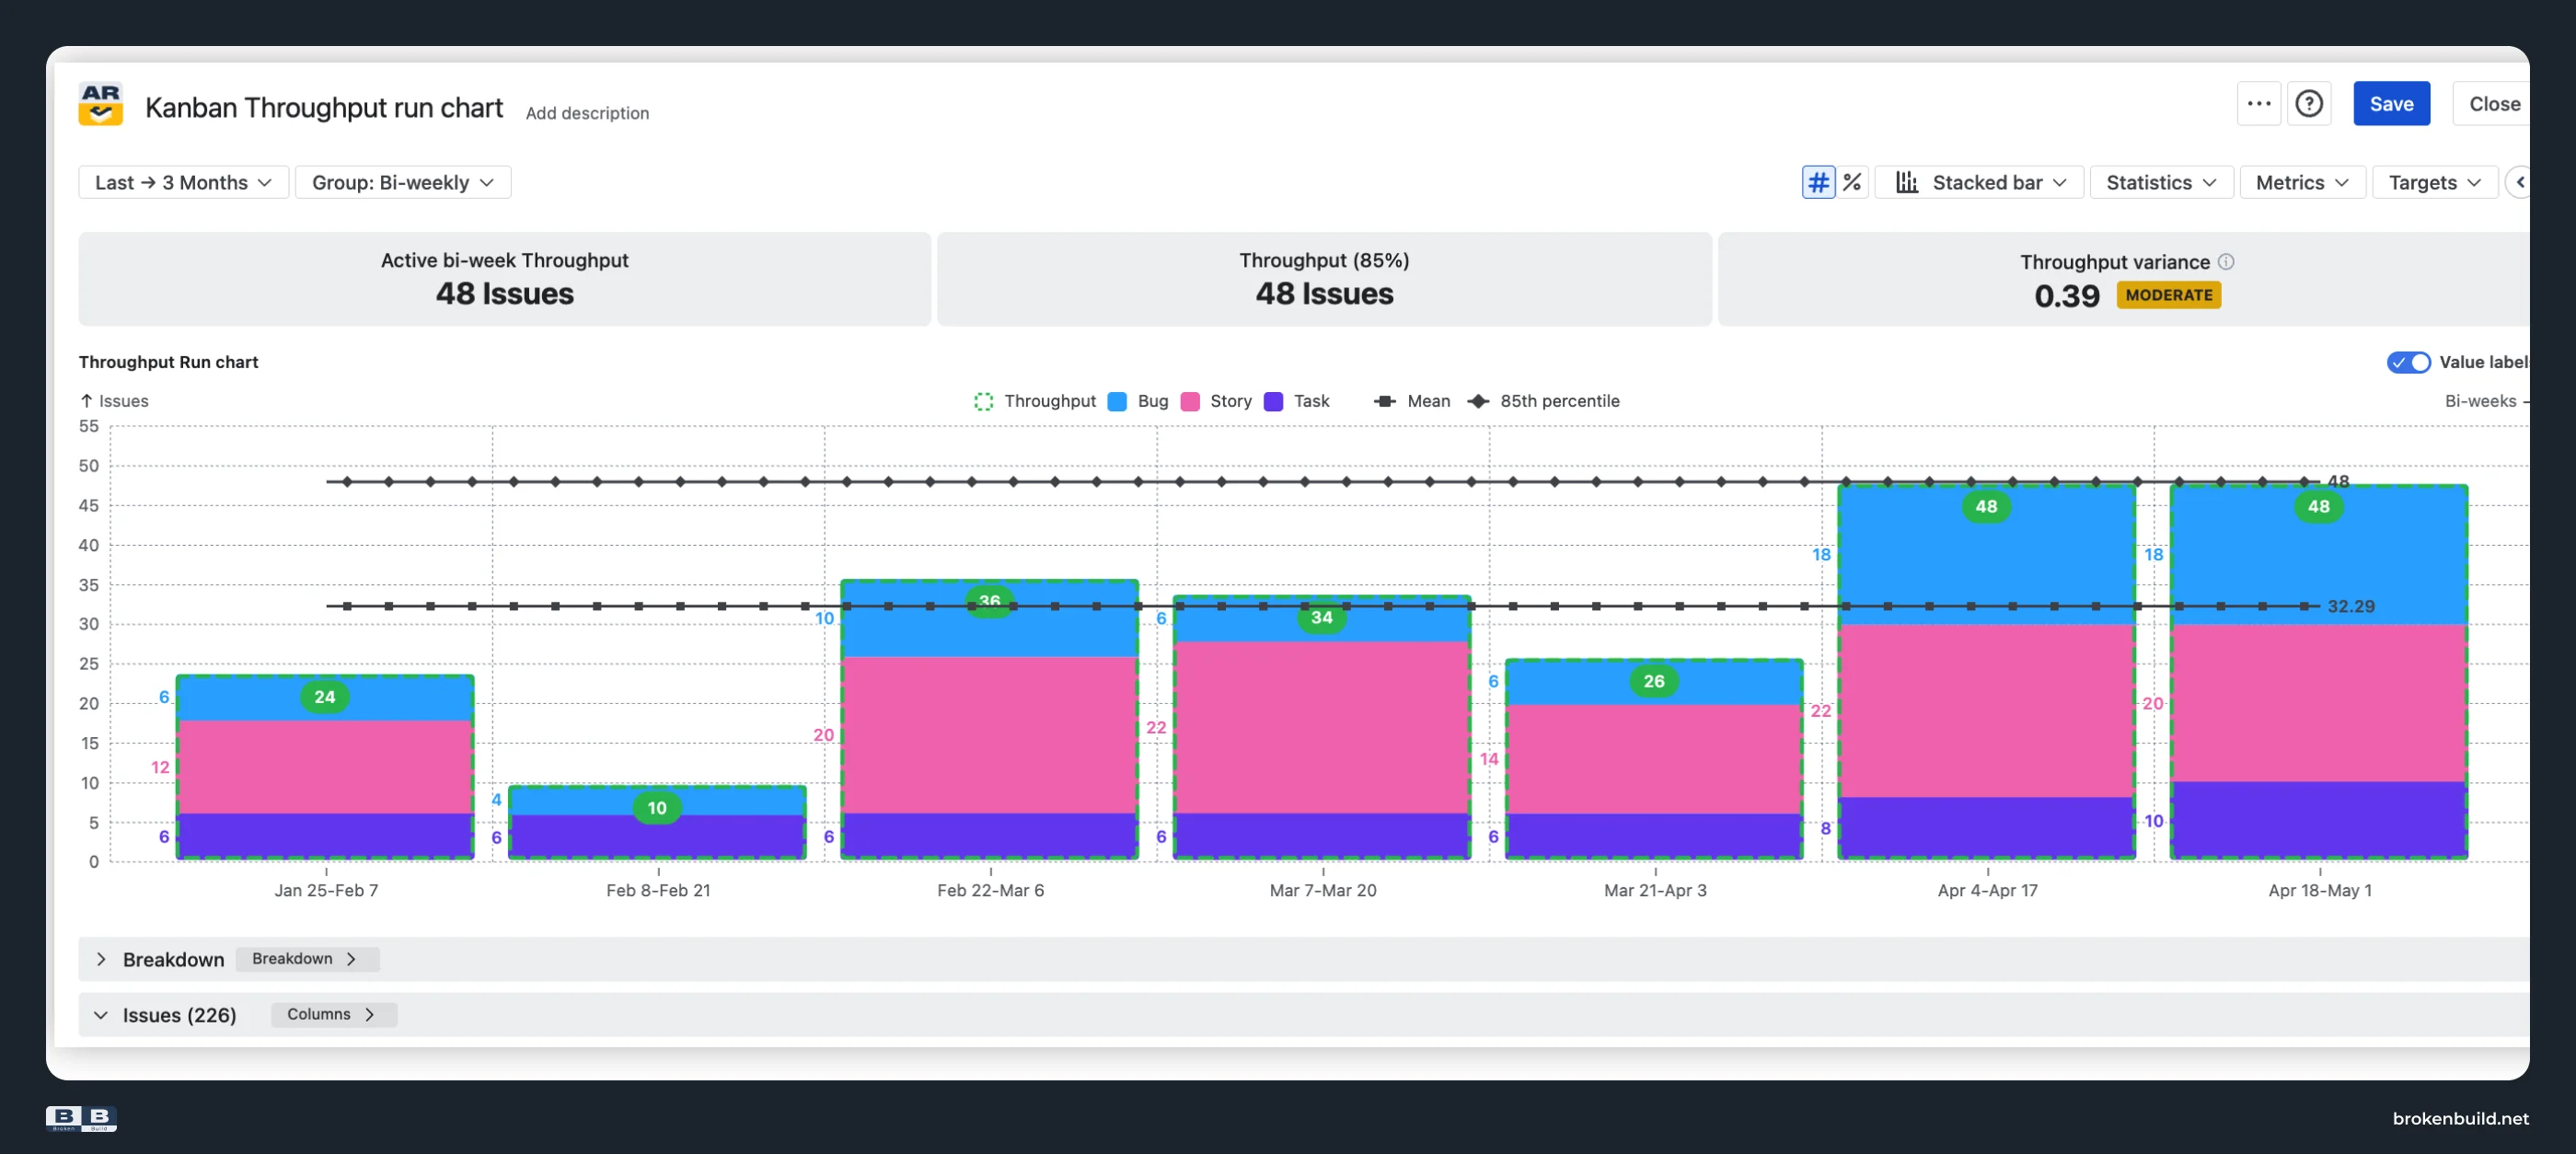Collapse the side panel chevron arrow
The width and height of the screenshot is (2576, 1154).
(2520, 182)
